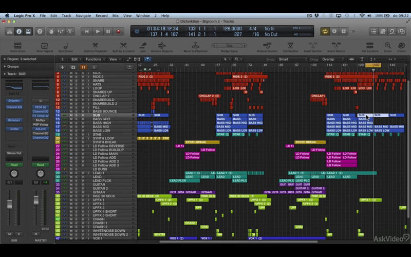
Task: Toggle the global Solo S header button
Action: [94, 67]
